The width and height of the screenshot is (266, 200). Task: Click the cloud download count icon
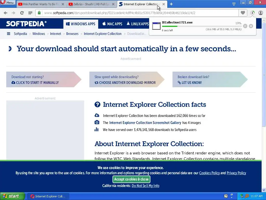click(97, 115)
